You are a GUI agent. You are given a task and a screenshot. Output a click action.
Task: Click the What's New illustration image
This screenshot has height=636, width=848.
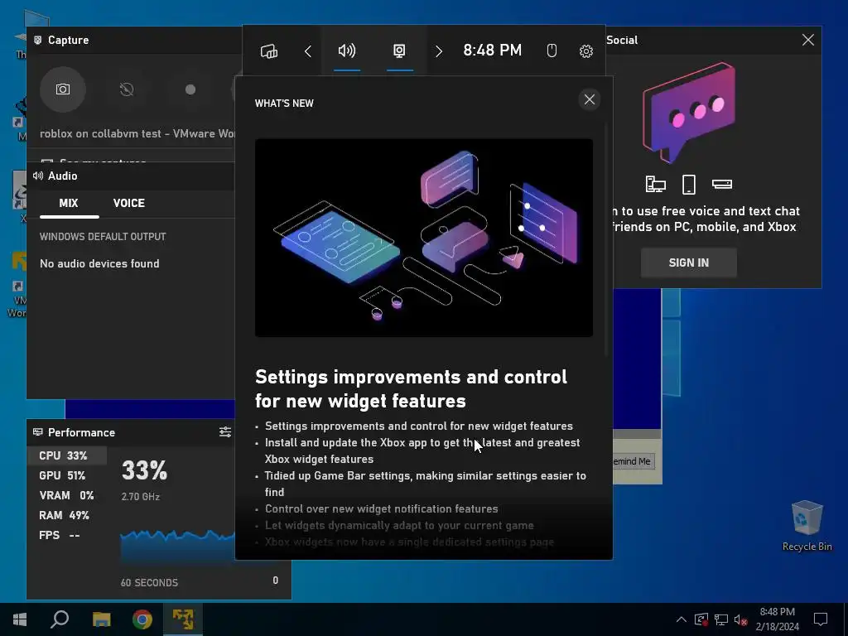click(424, 238)
